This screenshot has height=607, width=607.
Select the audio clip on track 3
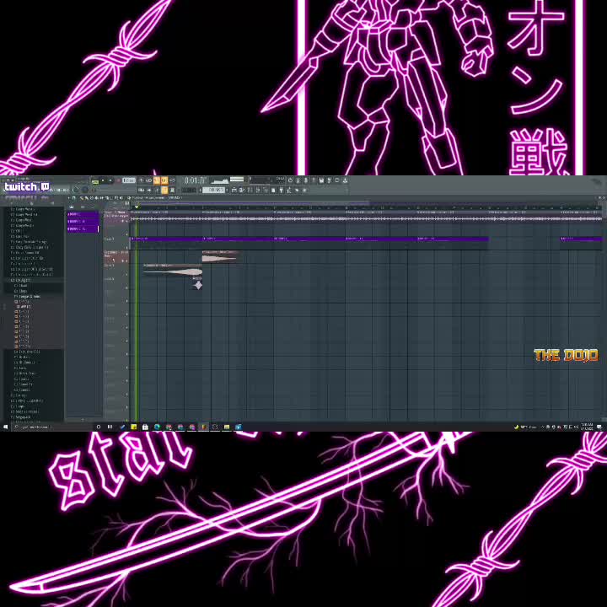220,256
